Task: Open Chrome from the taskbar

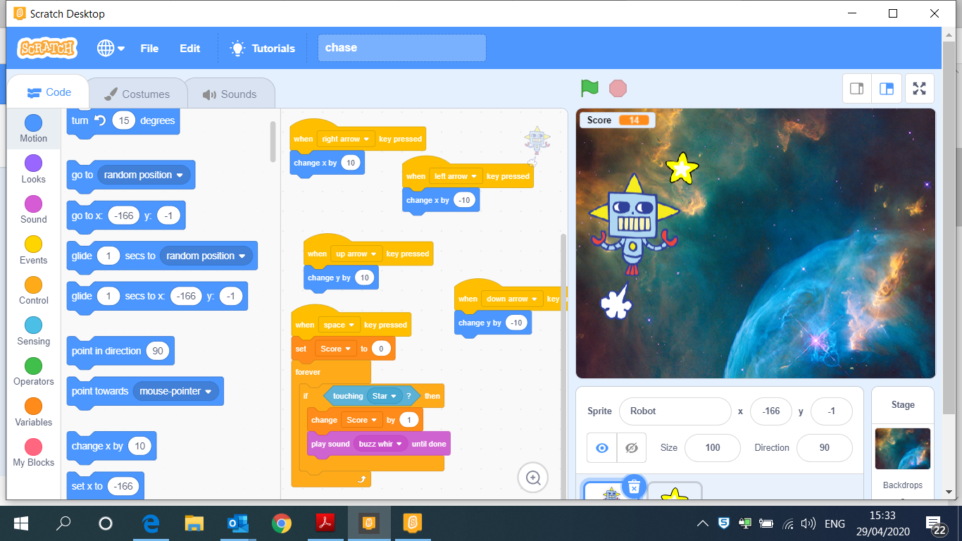Action: click(x=282, y=523)
